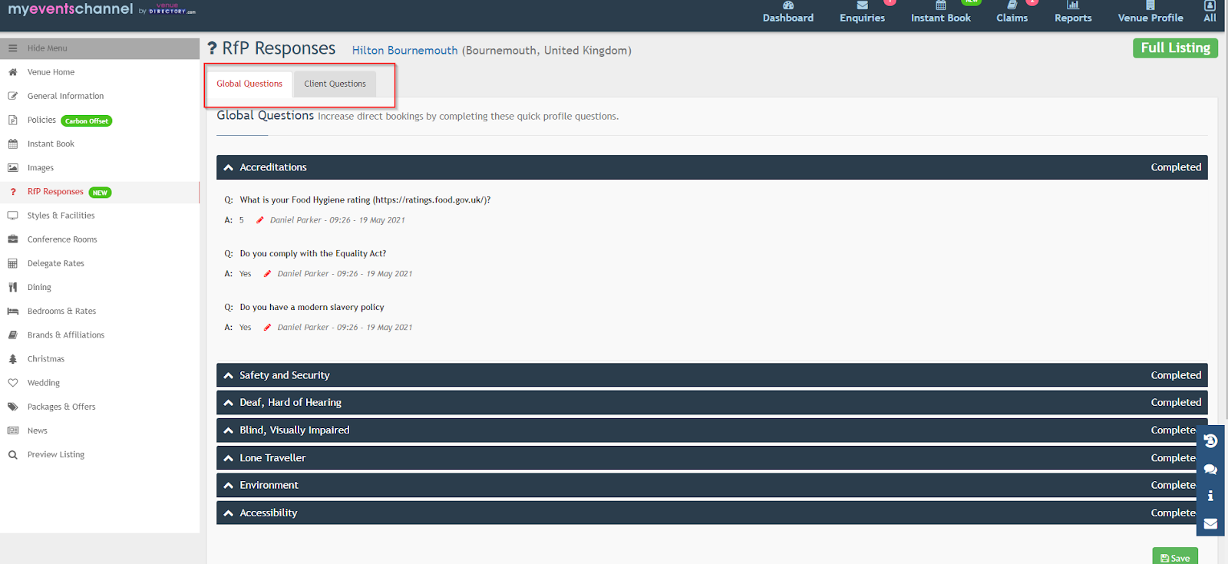1228x564 pixels.
Task: Click the Brands & Affiliations book icon
Action: [x=13, y=335]
